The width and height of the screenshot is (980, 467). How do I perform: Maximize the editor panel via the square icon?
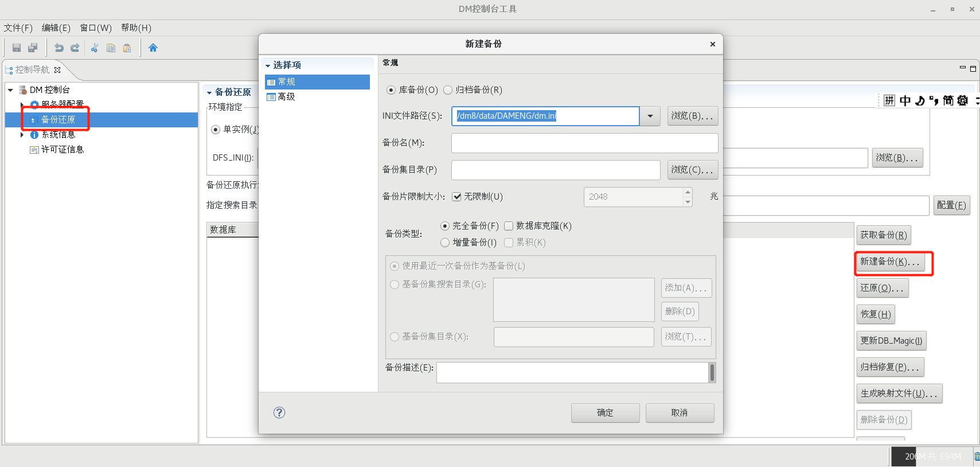click(973, 69)
